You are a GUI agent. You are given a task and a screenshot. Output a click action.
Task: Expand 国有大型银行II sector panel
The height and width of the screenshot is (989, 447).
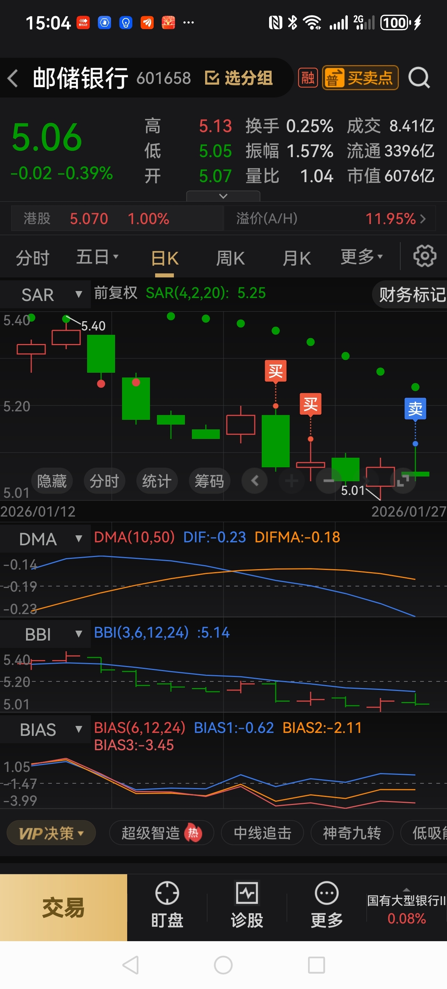[x=407, y=908]
